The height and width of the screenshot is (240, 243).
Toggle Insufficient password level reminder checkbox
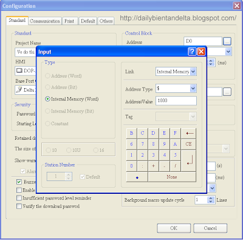[x=19, y=198]
